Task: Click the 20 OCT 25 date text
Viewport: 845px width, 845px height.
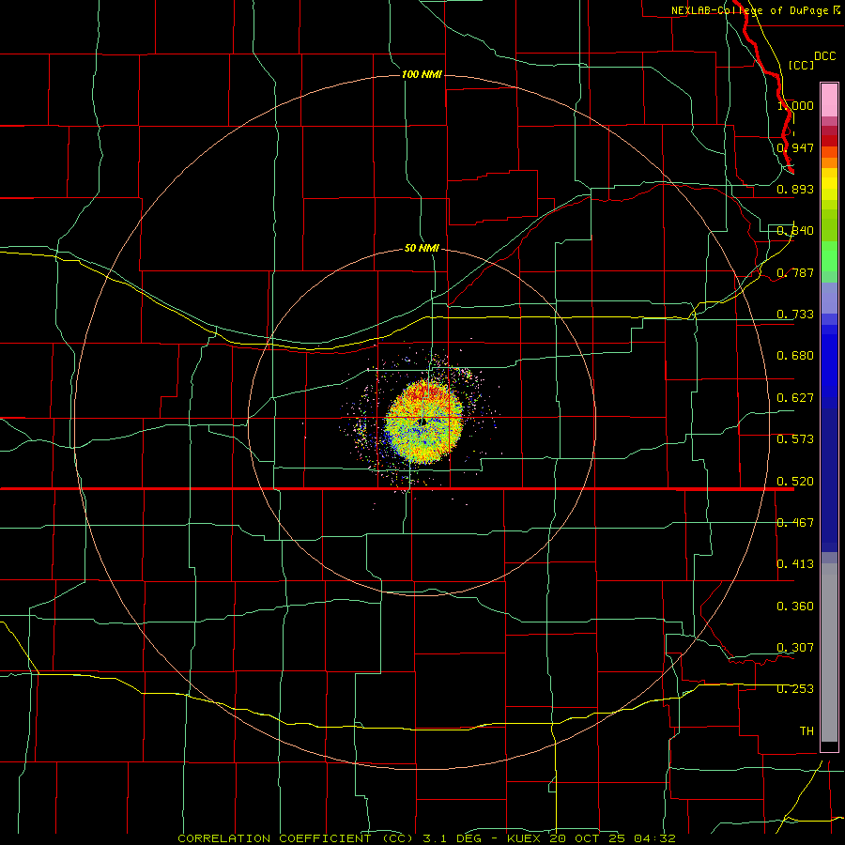Action: [589, 838]
